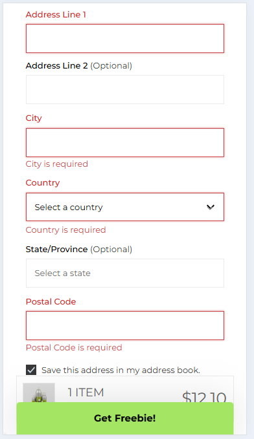Click the chevron arrow in Country field
Viewport: 254px width, 439px height.
[211, 207]
